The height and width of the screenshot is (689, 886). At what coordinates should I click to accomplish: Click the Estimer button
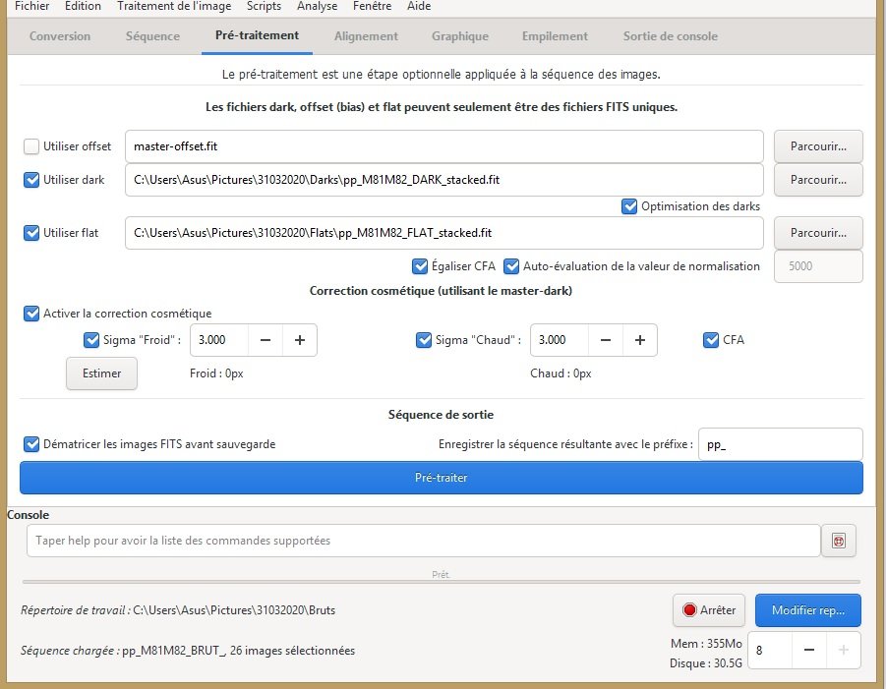pyautogui.click(x=101, y=373)
